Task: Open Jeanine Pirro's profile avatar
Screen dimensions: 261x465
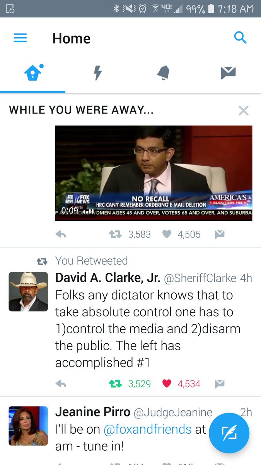Action: pyautogui.click(x=28, y=426)
